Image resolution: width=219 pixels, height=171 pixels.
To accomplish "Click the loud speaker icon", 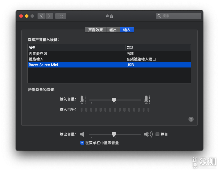I will (148, 134).
